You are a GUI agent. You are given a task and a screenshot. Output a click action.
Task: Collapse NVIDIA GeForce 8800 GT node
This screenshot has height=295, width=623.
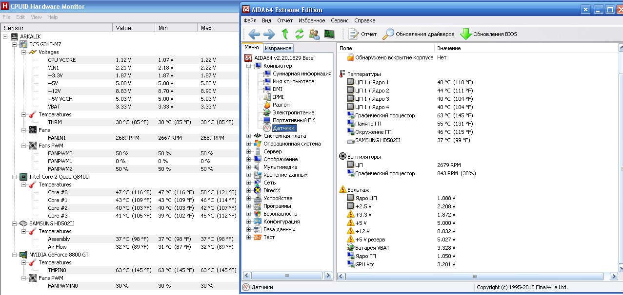[15, 255]
